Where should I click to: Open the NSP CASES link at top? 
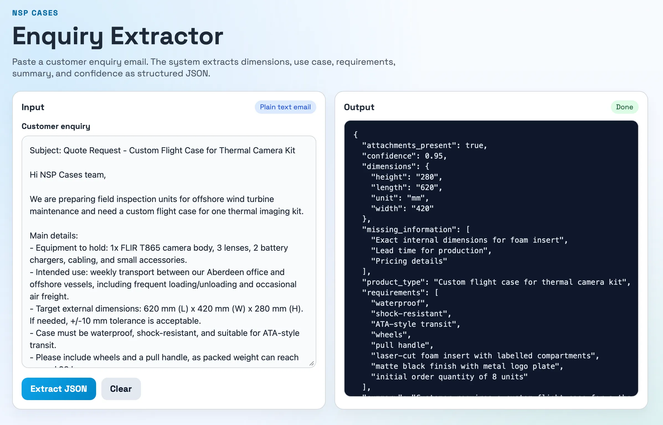coord(35,12)
